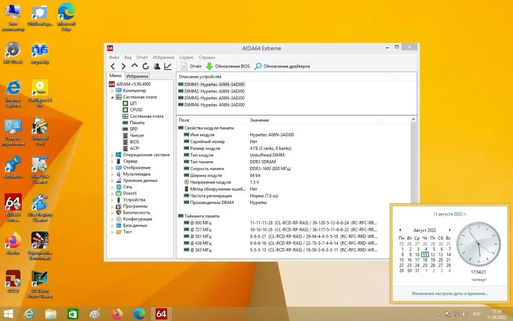Expand the DirectX category
The image size is (513, 321).
click(113, 193)
